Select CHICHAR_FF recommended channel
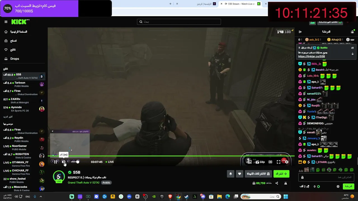This screenshot has width=358, height=201. (x=24, y=172)
